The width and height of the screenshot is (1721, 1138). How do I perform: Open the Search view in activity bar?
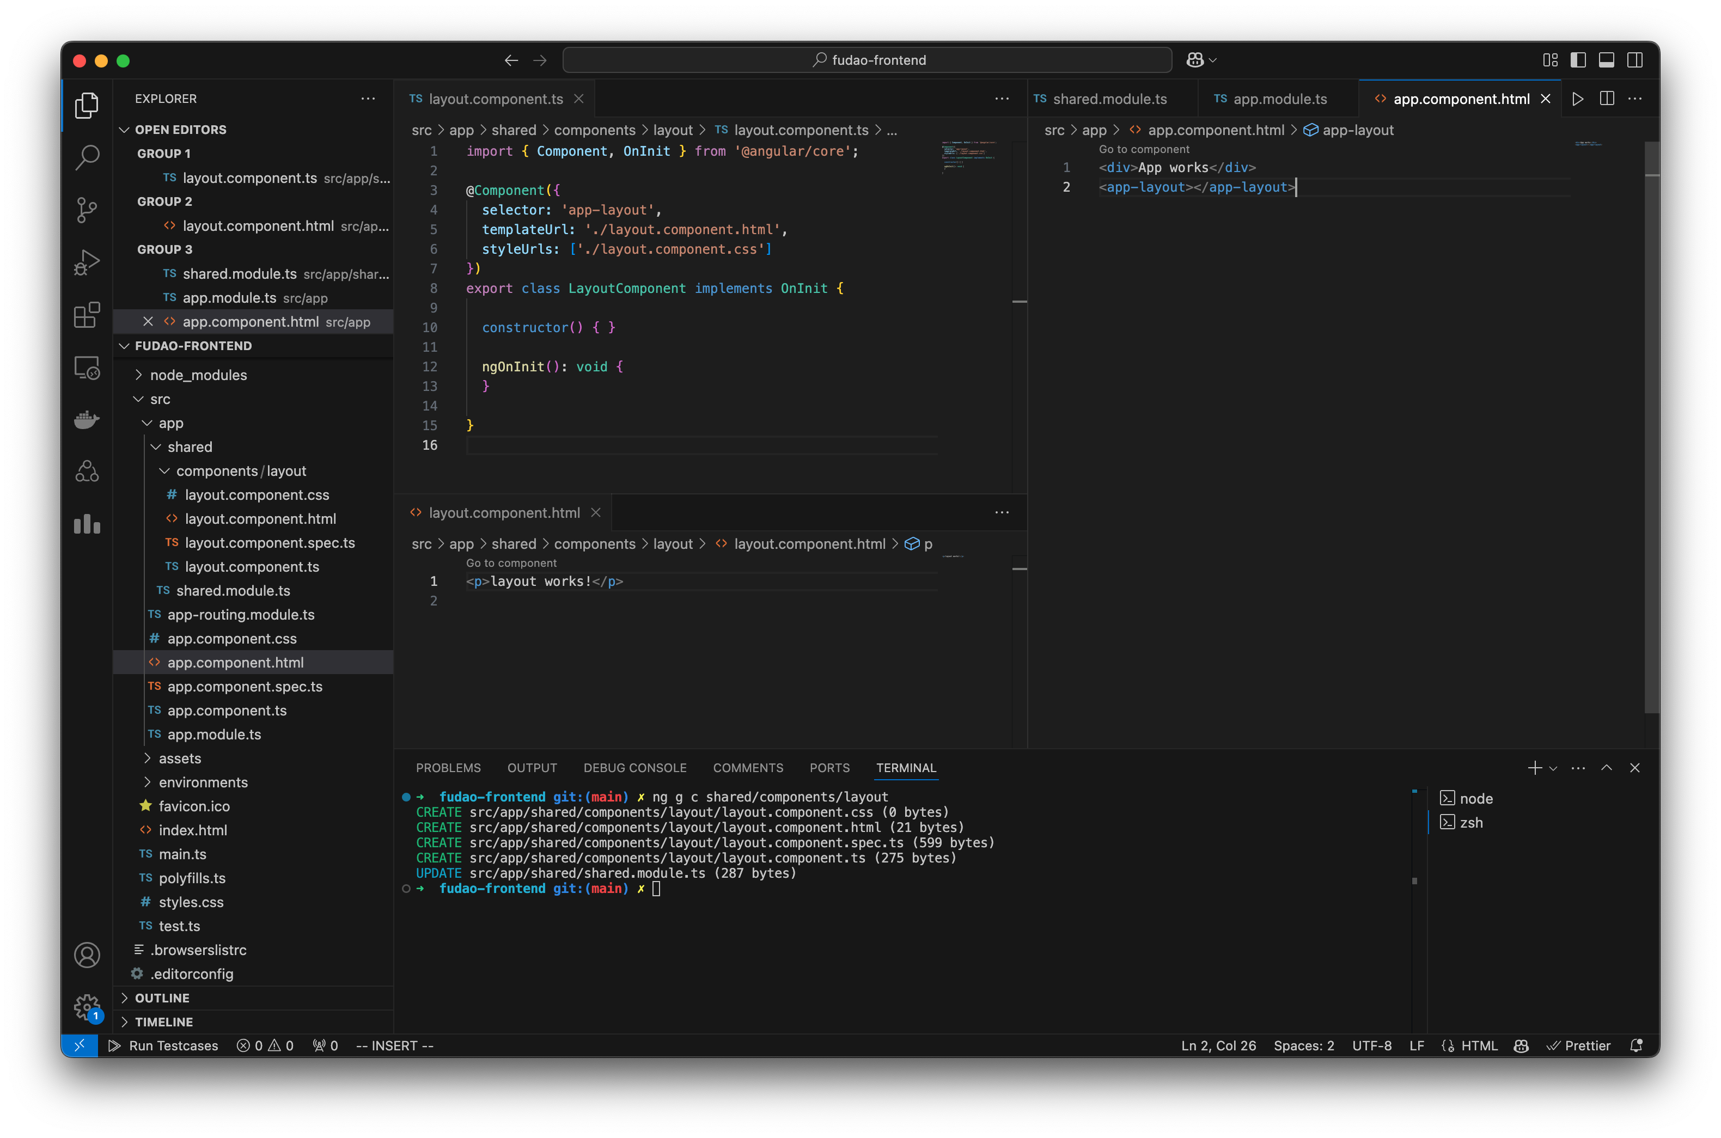pyautogui.click(x=87, y=157)
